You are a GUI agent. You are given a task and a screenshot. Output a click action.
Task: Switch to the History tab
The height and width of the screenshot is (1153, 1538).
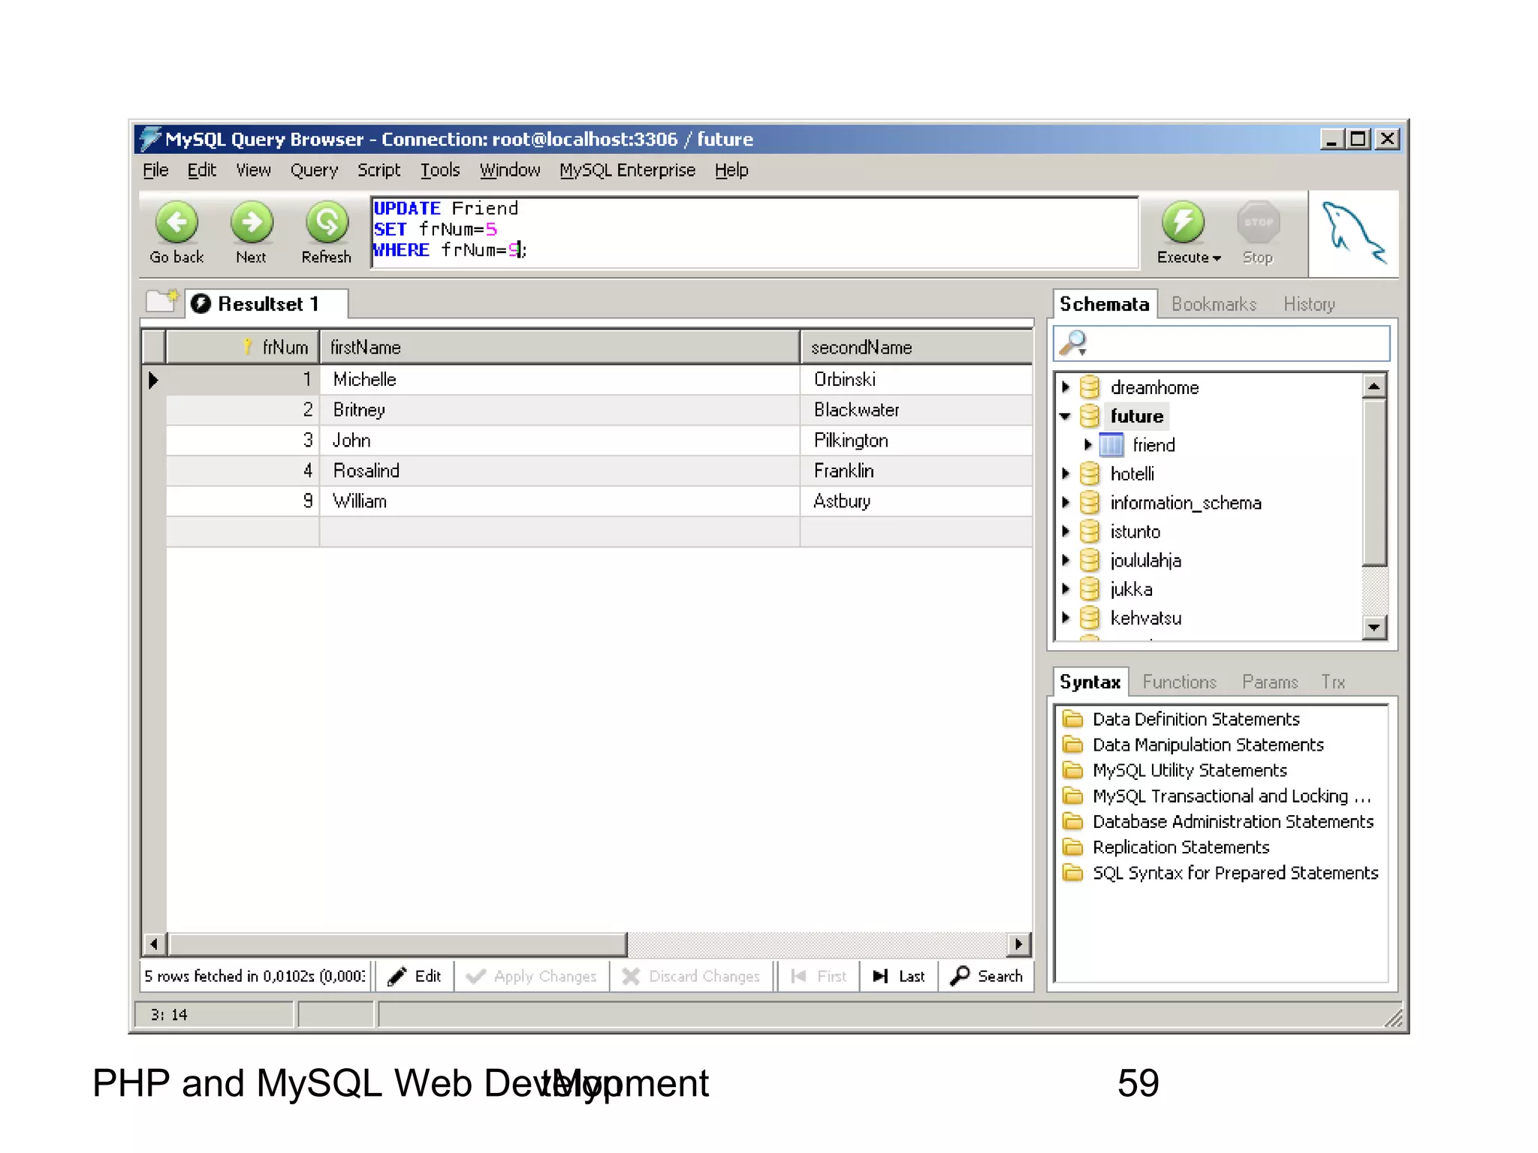click(x=1309, y=304)
